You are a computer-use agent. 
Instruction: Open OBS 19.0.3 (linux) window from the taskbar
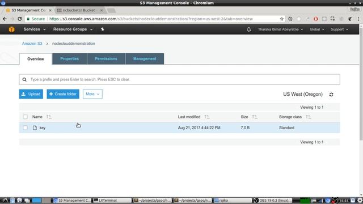(x=273, y=200)
